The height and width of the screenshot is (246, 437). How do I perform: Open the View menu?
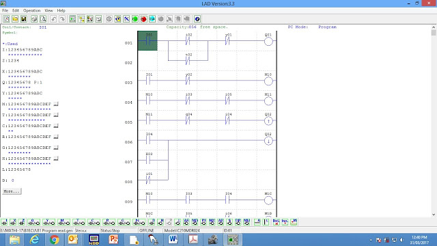pyautogui.click(x=48, y=11)
